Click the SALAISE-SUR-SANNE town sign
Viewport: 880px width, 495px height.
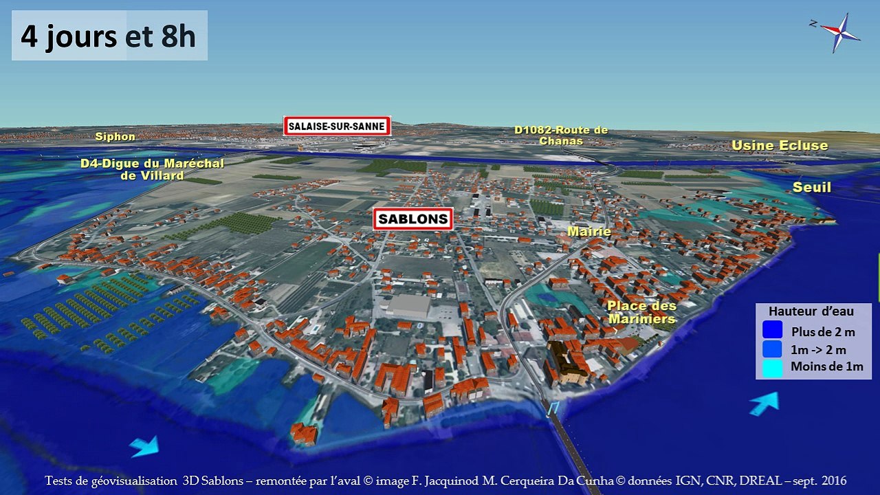coord(337,126)
